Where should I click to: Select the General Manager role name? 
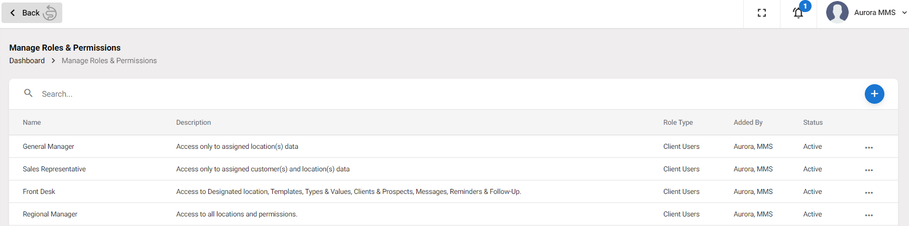pos(48,146)
